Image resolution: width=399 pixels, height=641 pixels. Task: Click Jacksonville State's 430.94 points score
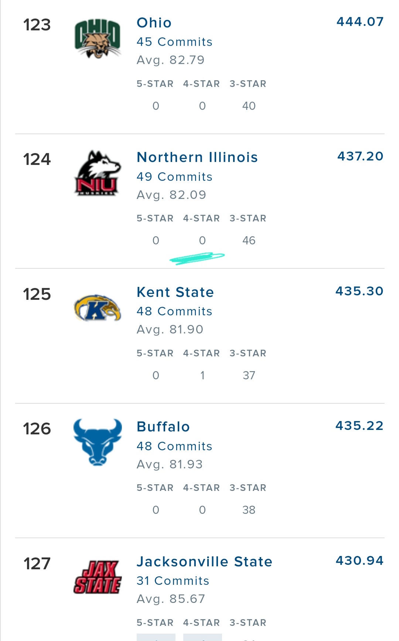click(x=359, y=561)
